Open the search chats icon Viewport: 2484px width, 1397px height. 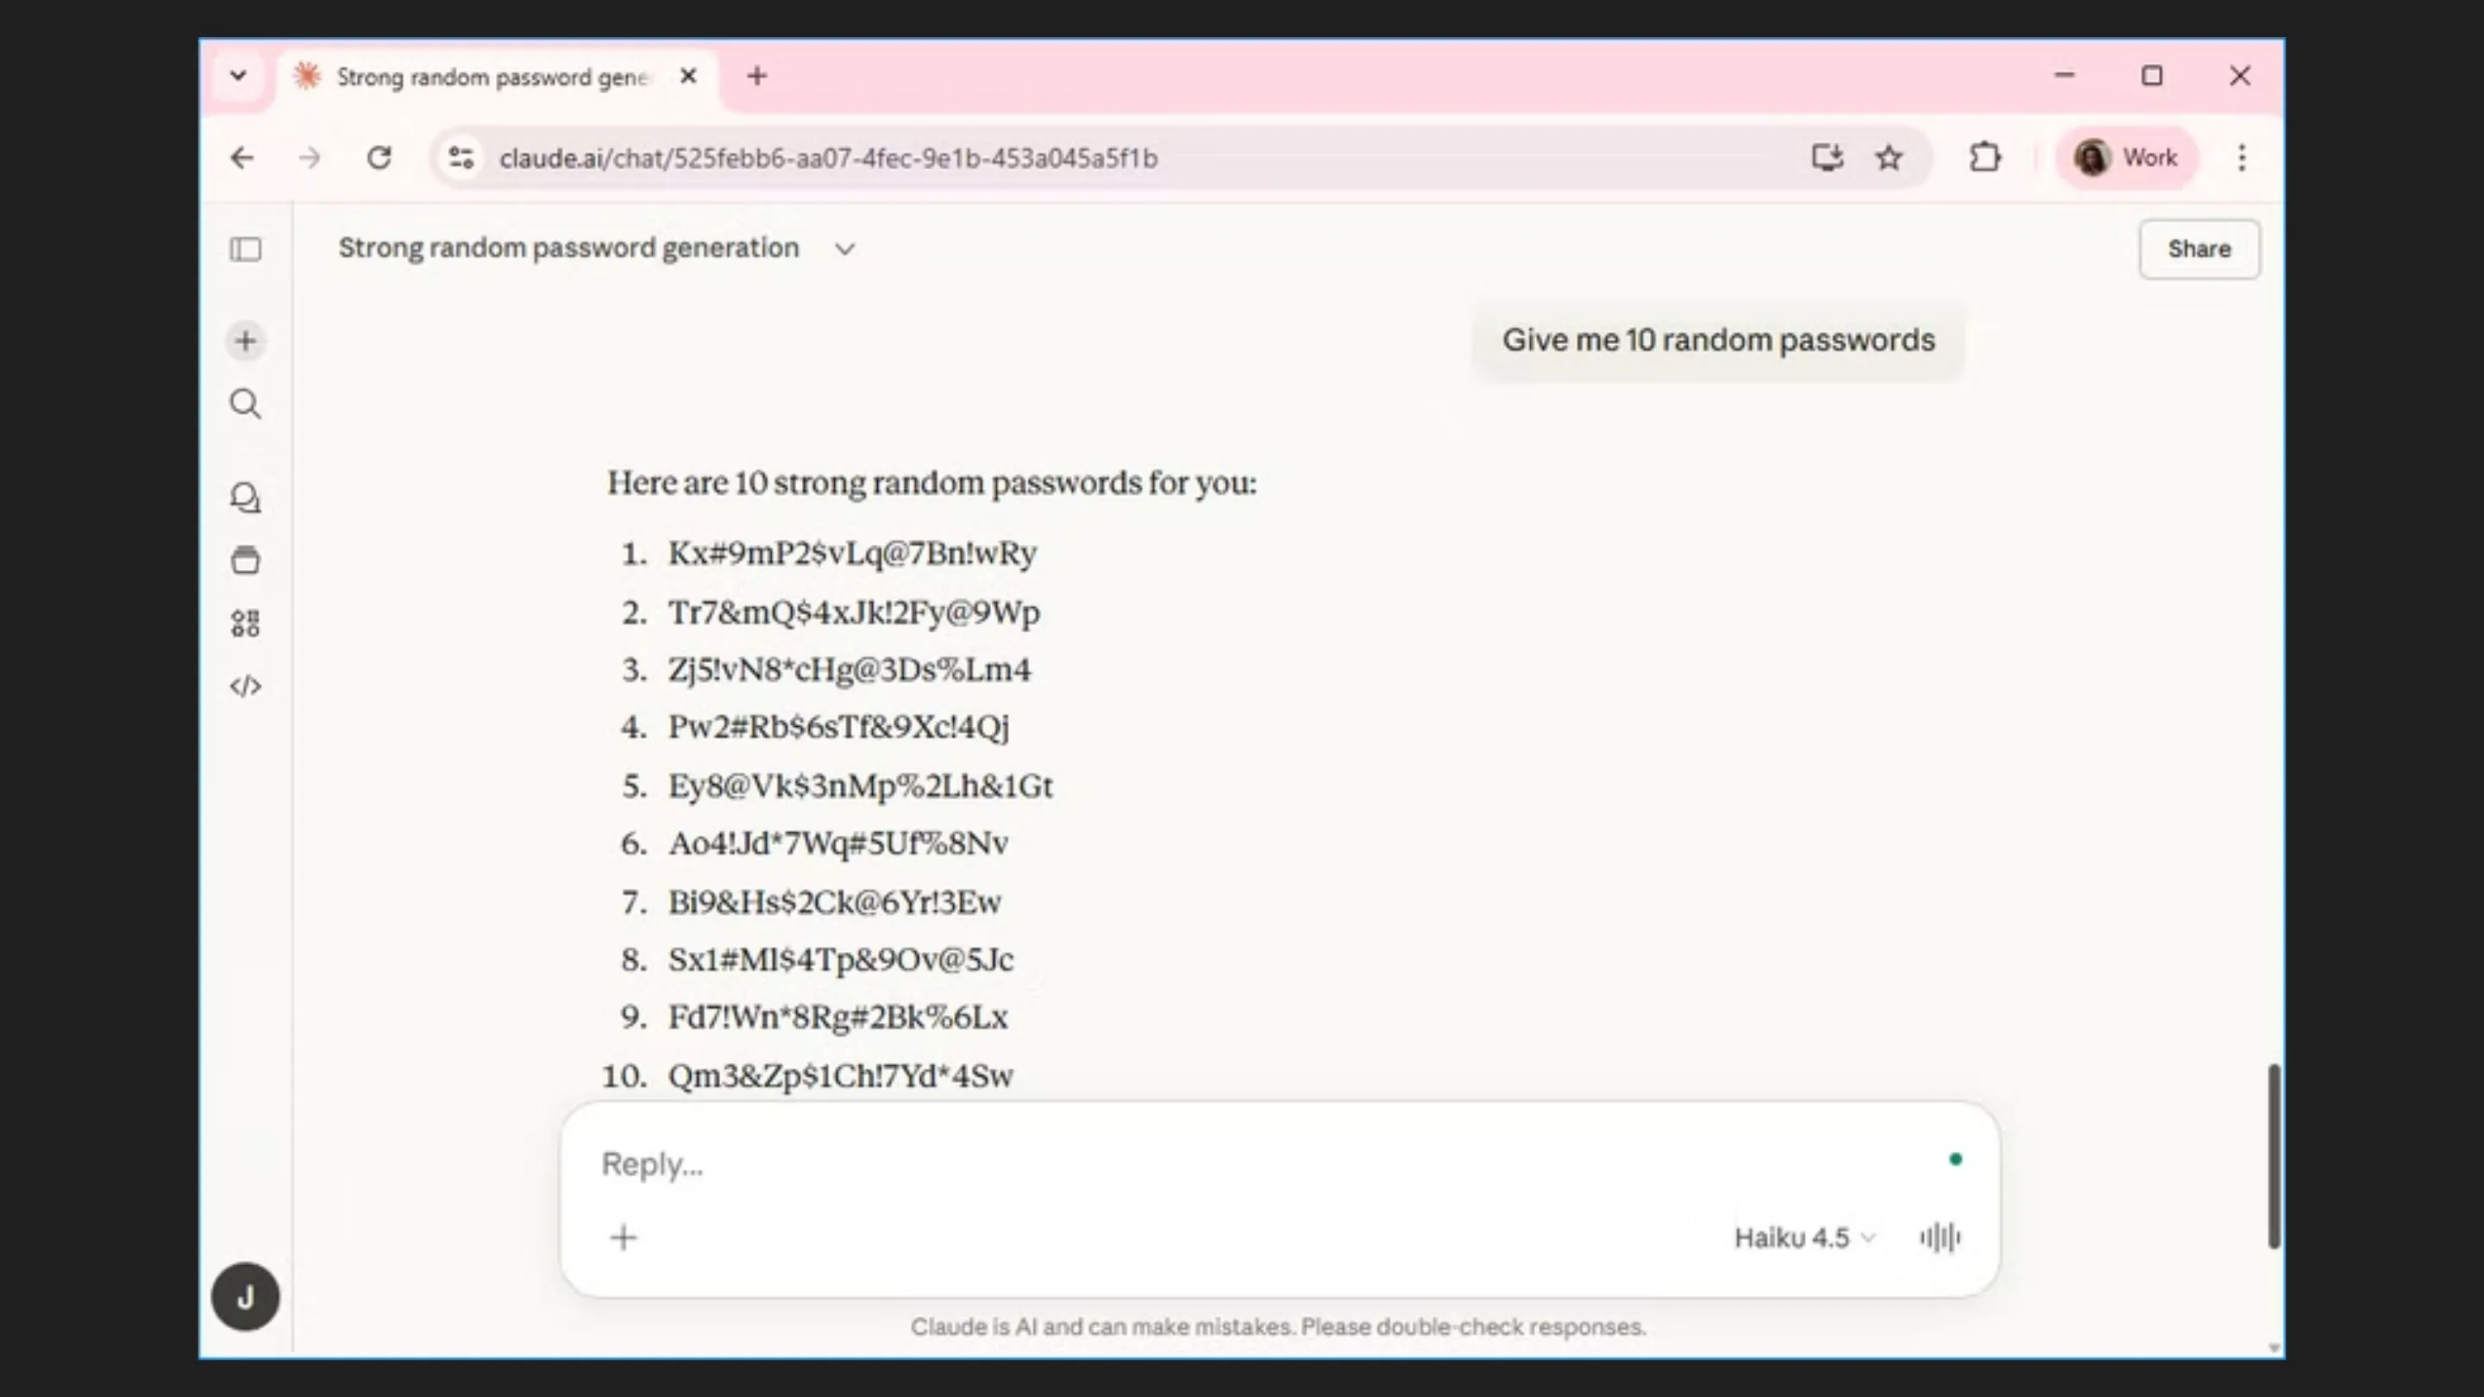pyautogui.click(x=246, y=404)
